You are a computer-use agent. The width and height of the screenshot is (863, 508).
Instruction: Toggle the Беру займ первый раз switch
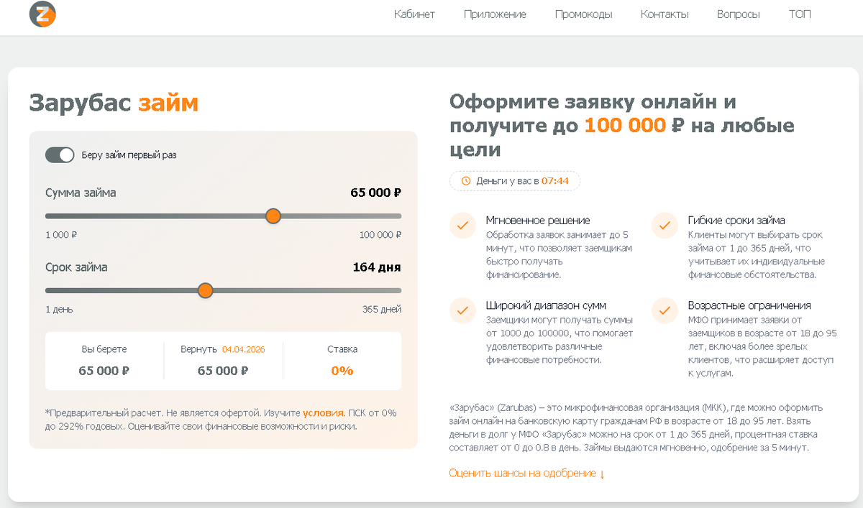pyautogui.click(x=60, y=154)
